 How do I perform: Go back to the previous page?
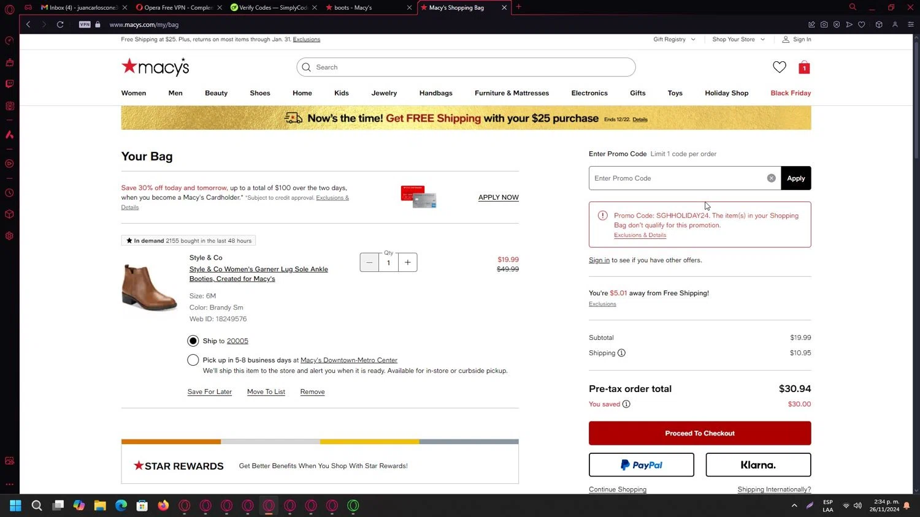coord(28,25)
